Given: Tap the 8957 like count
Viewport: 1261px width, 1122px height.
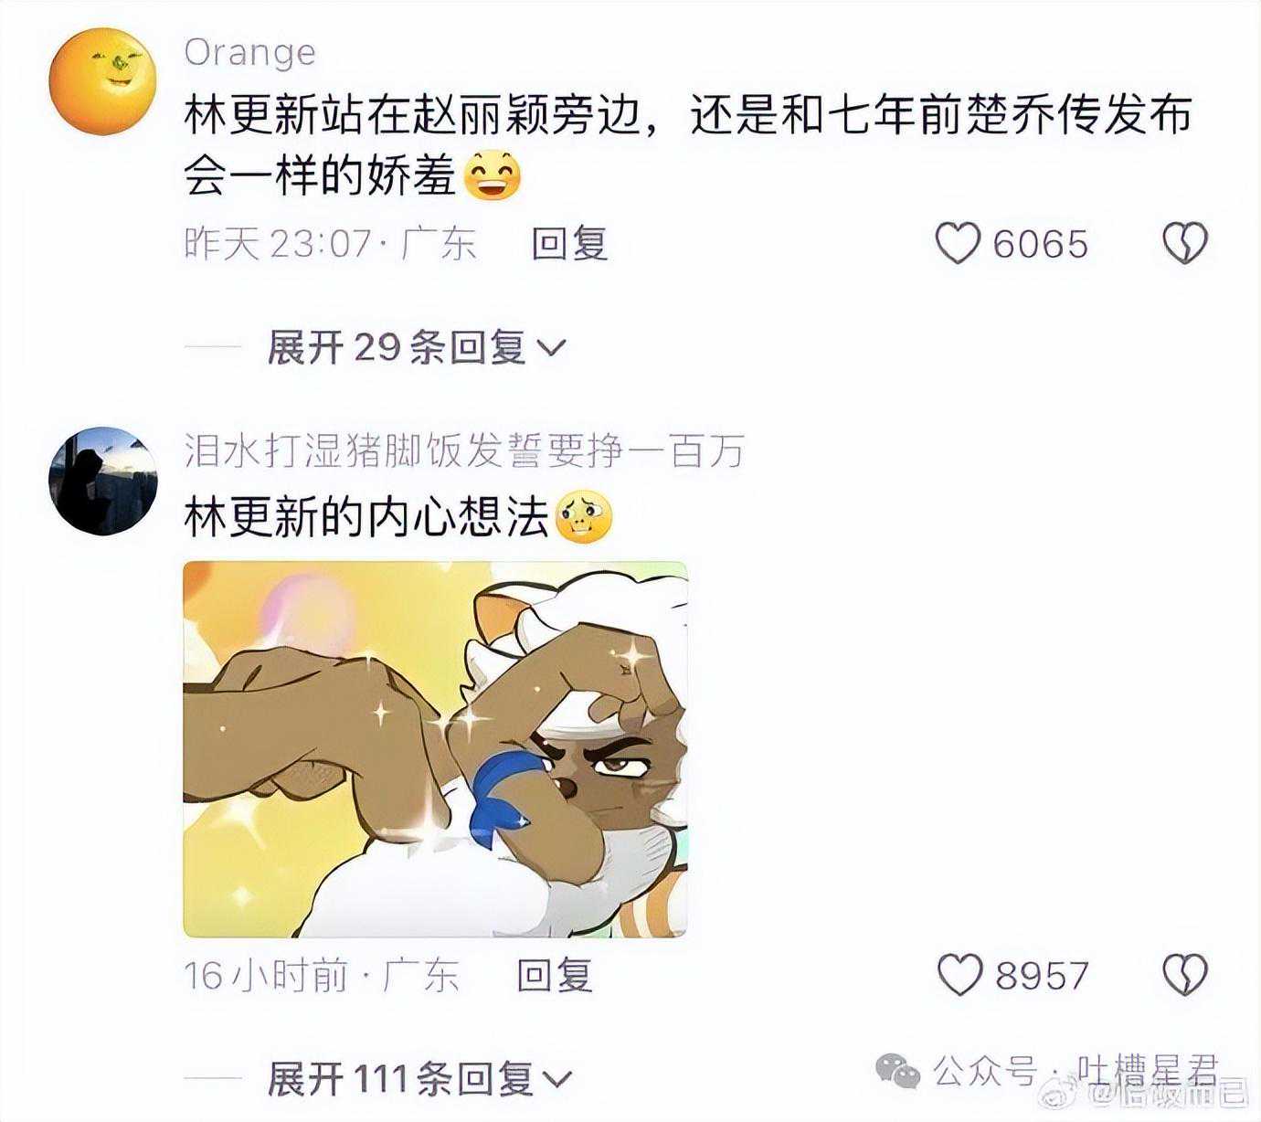Looking at the screenshot, I should coord(1043,976).
